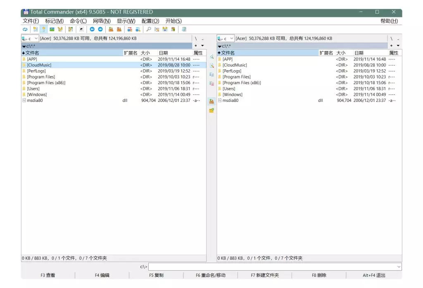Sort left panel by 扩展名 column
The height and width of the screenshot is (288, 423).
click(x=131, y=53)
